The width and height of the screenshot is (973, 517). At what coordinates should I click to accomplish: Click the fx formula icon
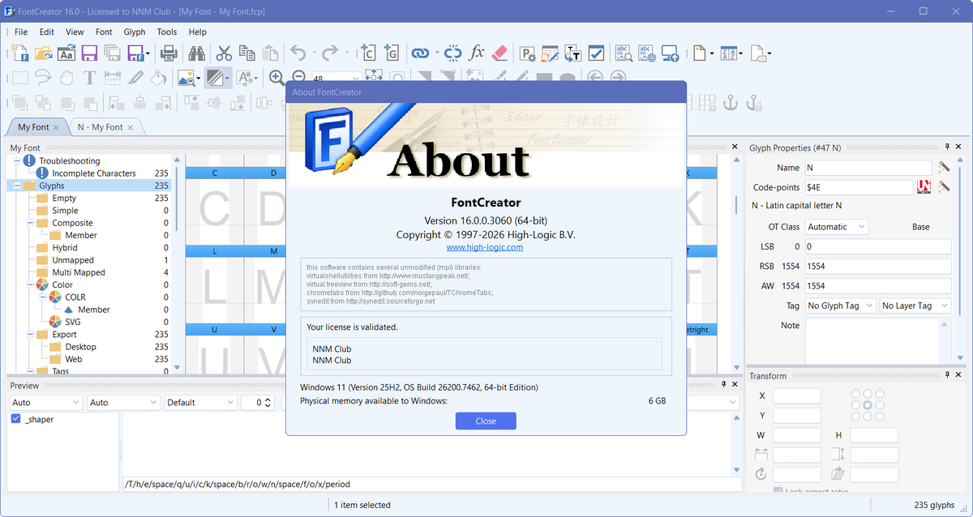point(477,53)
